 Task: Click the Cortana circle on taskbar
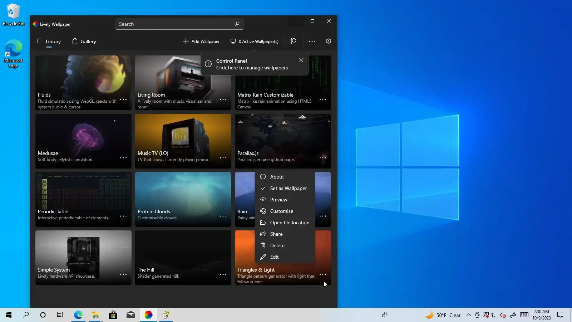[x=43, y=315]
